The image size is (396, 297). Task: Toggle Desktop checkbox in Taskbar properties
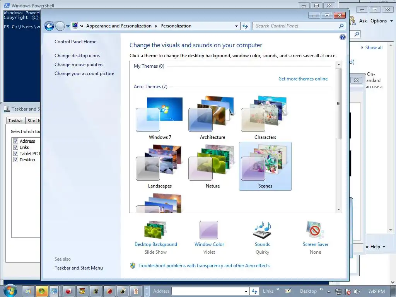coord(15,160)
